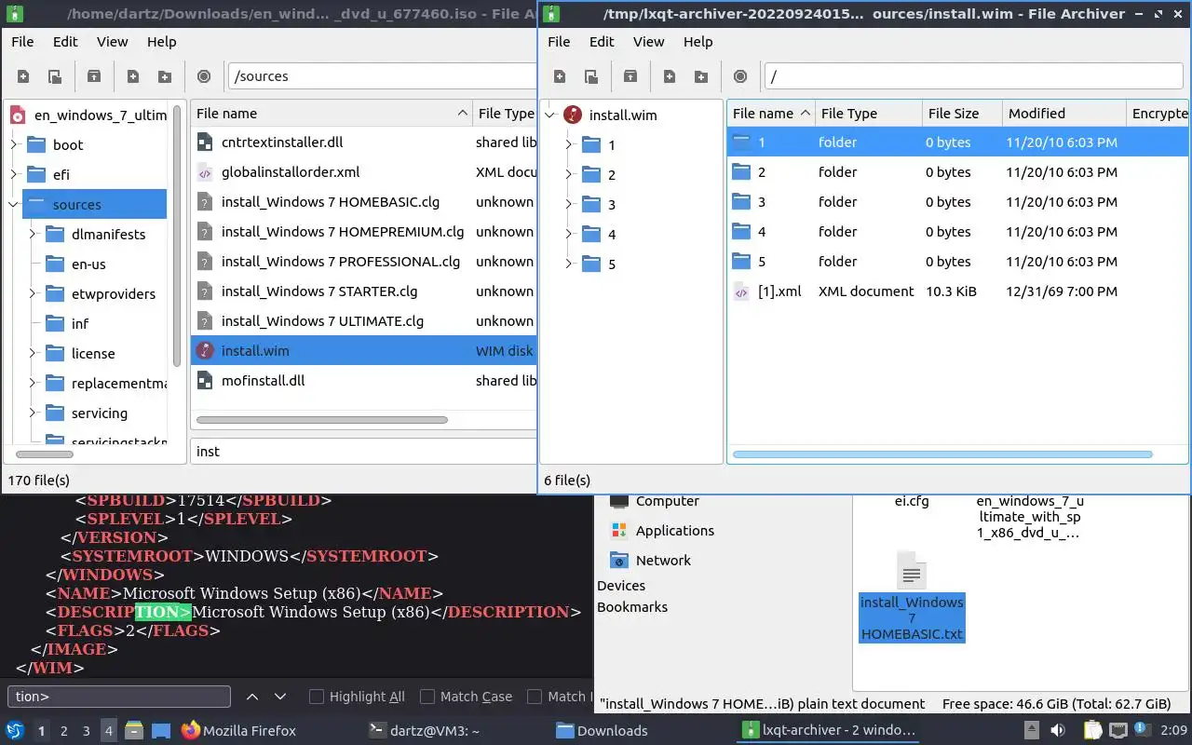Screen dimensions: 1192x745
Task: Click New archive icon in ISO archiver window
Action: [23, 76]
